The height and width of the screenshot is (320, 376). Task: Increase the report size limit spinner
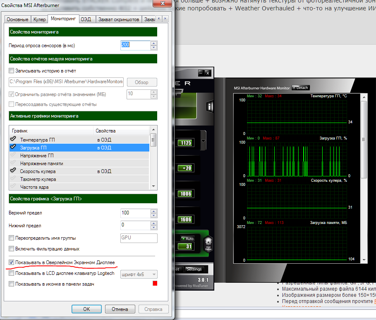coord(154,92)
